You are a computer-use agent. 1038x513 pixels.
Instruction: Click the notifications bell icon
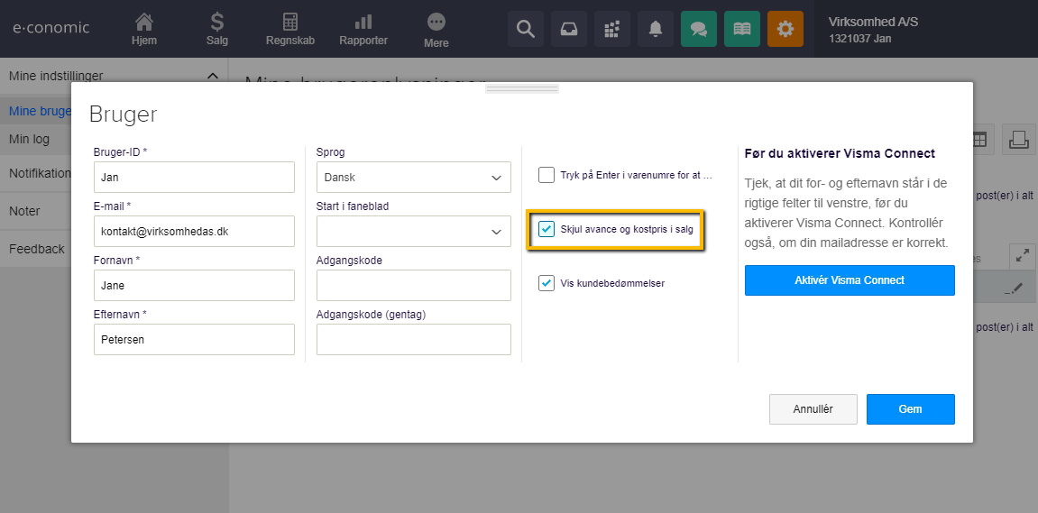pos(656,29)
